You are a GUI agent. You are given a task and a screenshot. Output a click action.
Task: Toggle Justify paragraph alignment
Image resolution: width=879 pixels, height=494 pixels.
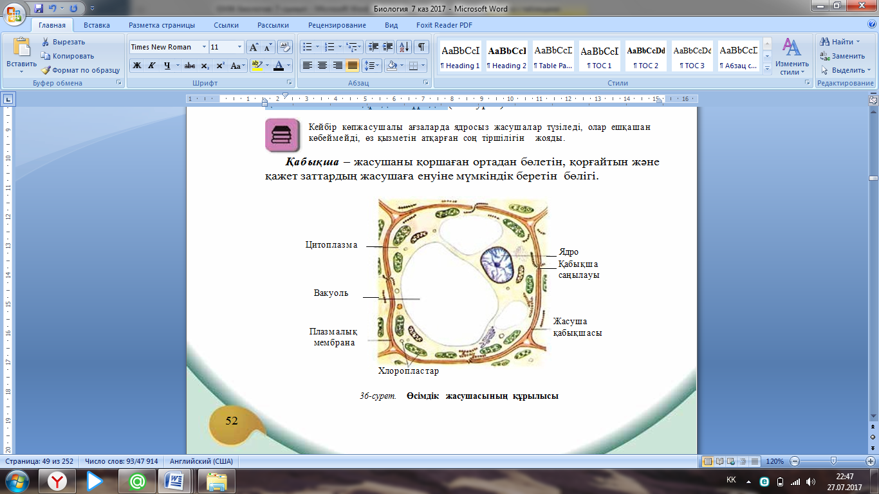pyautogui.click(x=353, y=66)
